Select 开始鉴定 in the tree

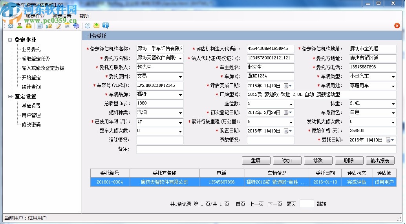(31, 77)
